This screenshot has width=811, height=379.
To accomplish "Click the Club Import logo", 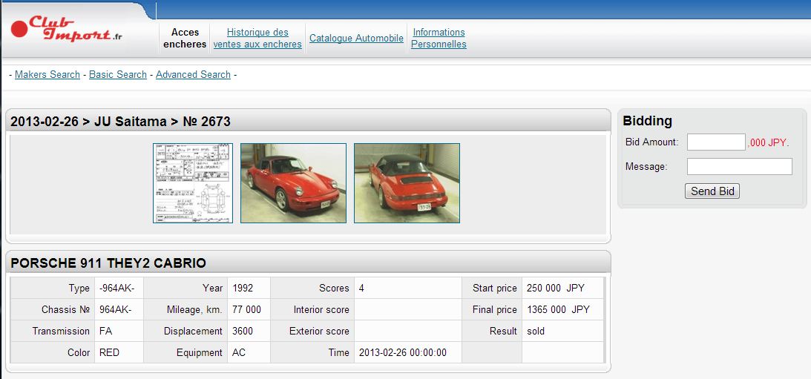I will pos(67,30).
